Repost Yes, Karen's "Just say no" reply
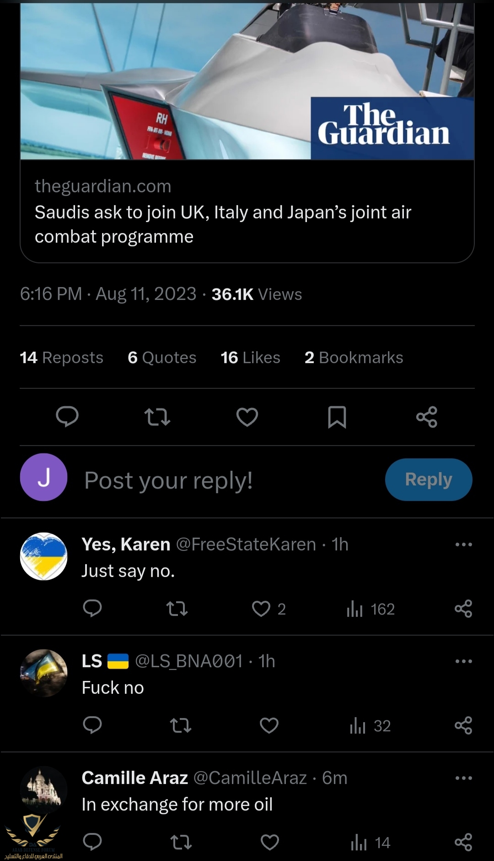Image resolution: width=494 pixels, height=861 pixels. pos(177,609)
